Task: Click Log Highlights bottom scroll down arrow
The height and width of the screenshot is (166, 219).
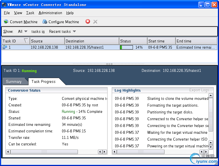Action: [211, 147]
